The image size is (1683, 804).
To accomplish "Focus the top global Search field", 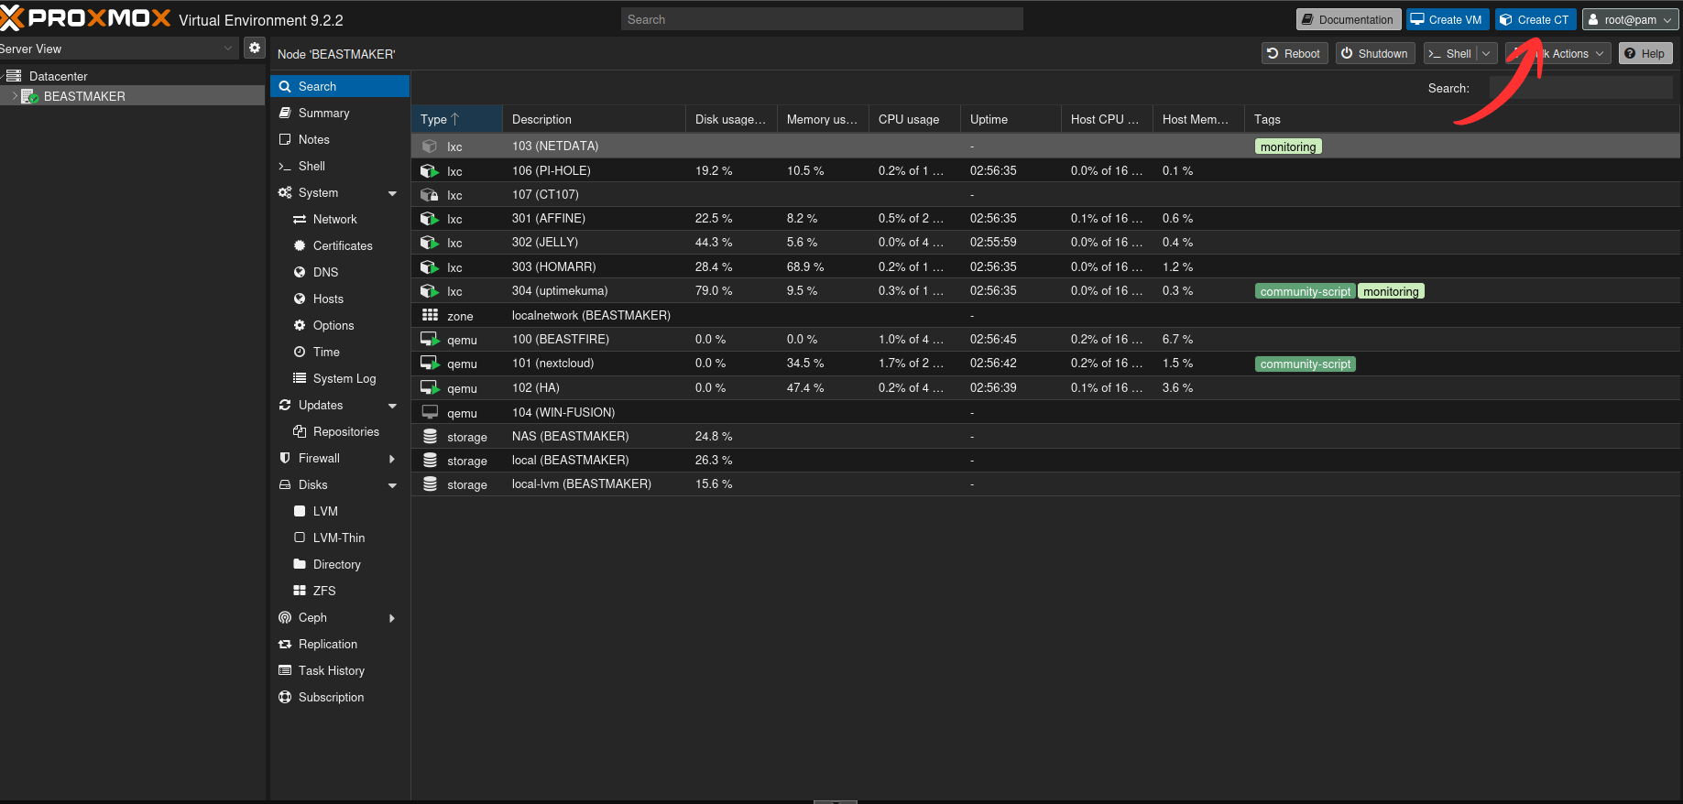I will pyautogui.click(x=822, y=19).
